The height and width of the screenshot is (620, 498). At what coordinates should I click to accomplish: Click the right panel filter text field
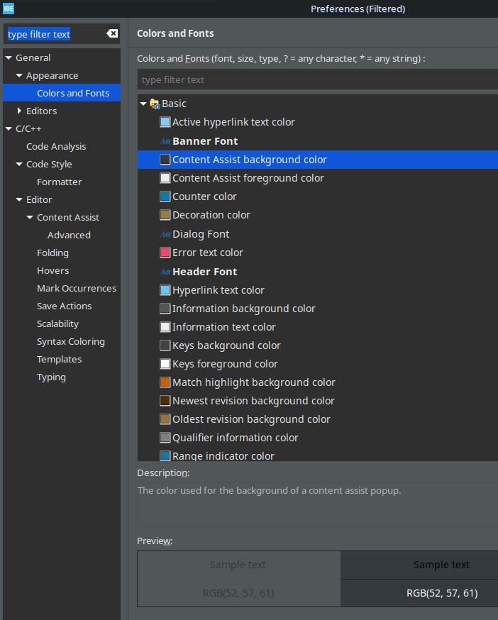284,79
